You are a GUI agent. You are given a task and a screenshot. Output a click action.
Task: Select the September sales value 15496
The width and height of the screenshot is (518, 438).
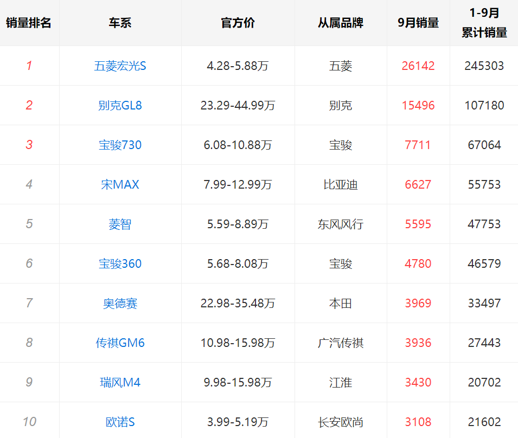click(418, 105)
